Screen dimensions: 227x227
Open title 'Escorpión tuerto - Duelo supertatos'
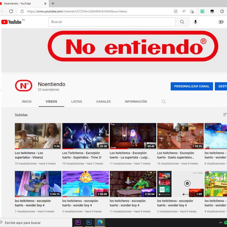(176, 155)
